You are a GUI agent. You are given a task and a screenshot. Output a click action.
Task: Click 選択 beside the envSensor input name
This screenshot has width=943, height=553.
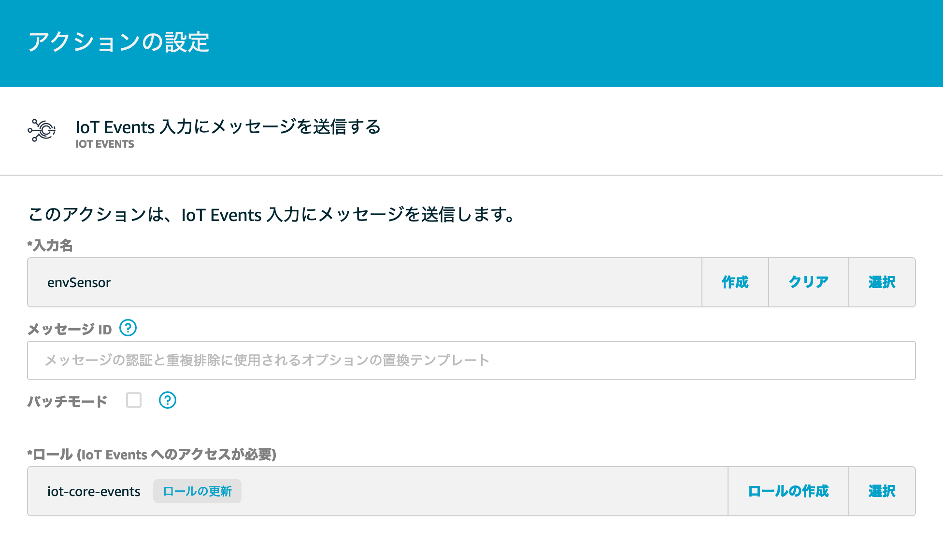pyautogui.click(x=882, y=282)
